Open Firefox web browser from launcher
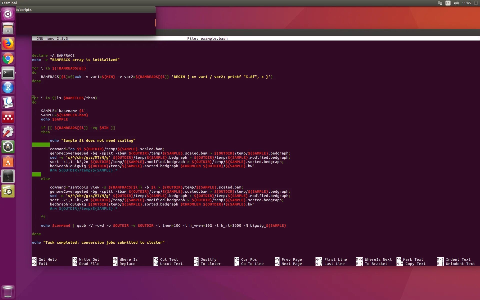 (8, 43)
